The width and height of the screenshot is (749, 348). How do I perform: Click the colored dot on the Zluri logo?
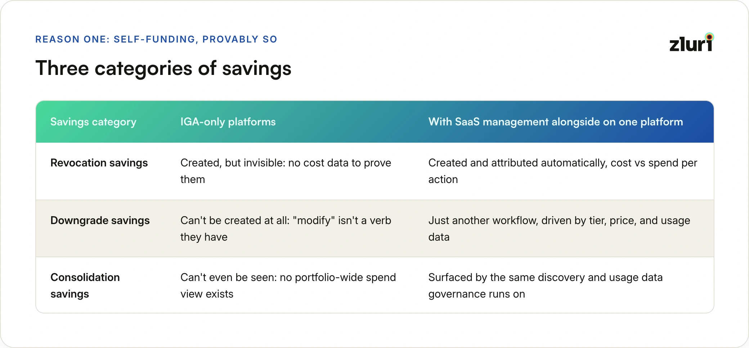click(709, 37)
